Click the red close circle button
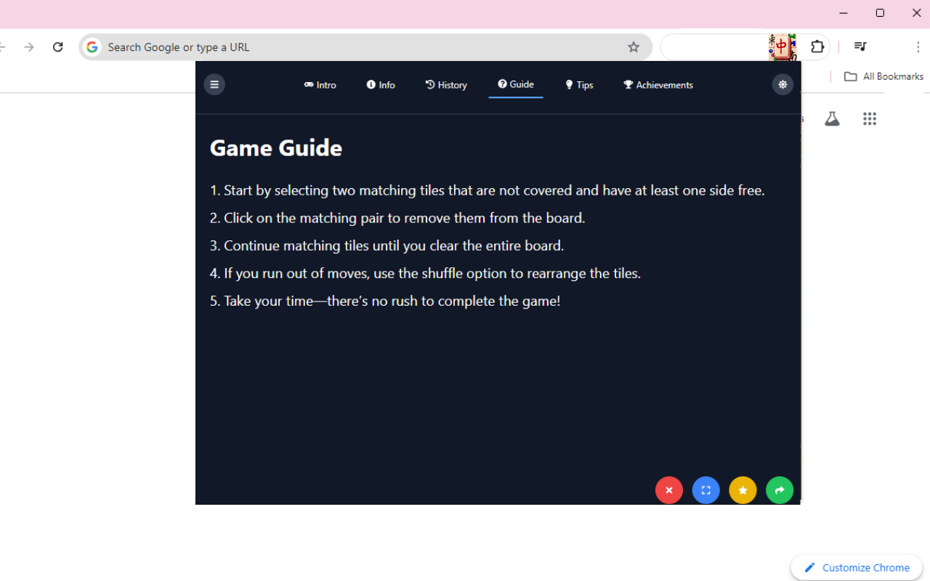This screenshot has height=581, width=930. [669, 490]
